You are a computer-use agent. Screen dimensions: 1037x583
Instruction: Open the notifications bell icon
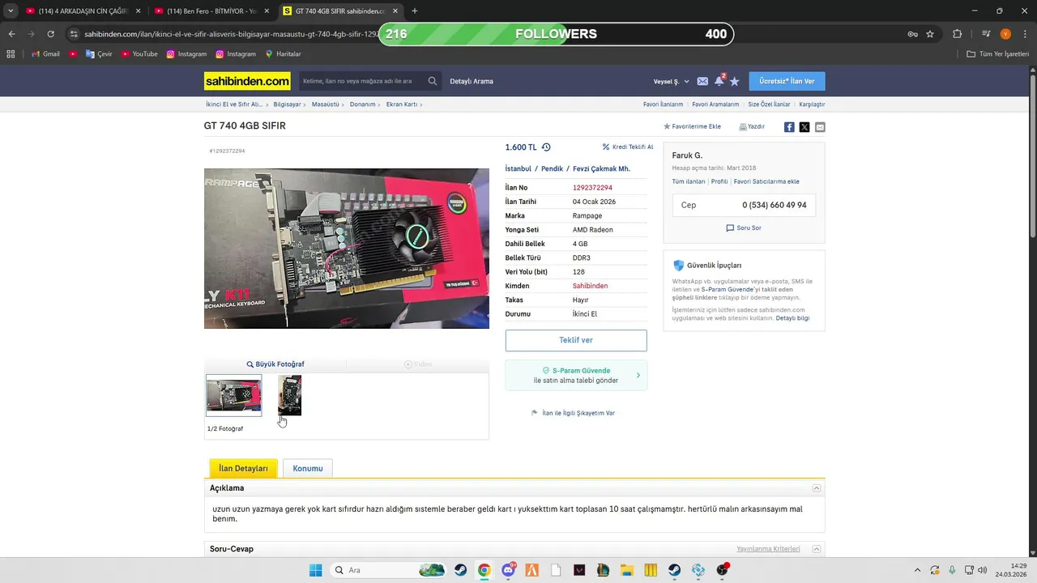point(719,81)
